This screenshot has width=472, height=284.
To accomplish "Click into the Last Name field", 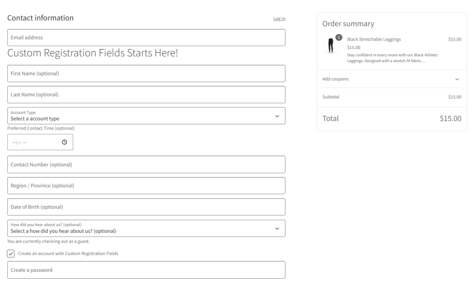I will [146, 94].
